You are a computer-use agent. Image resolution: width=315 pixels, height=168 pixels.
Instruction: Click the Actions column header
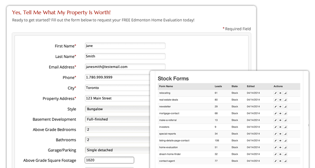[x=278, y=86]
